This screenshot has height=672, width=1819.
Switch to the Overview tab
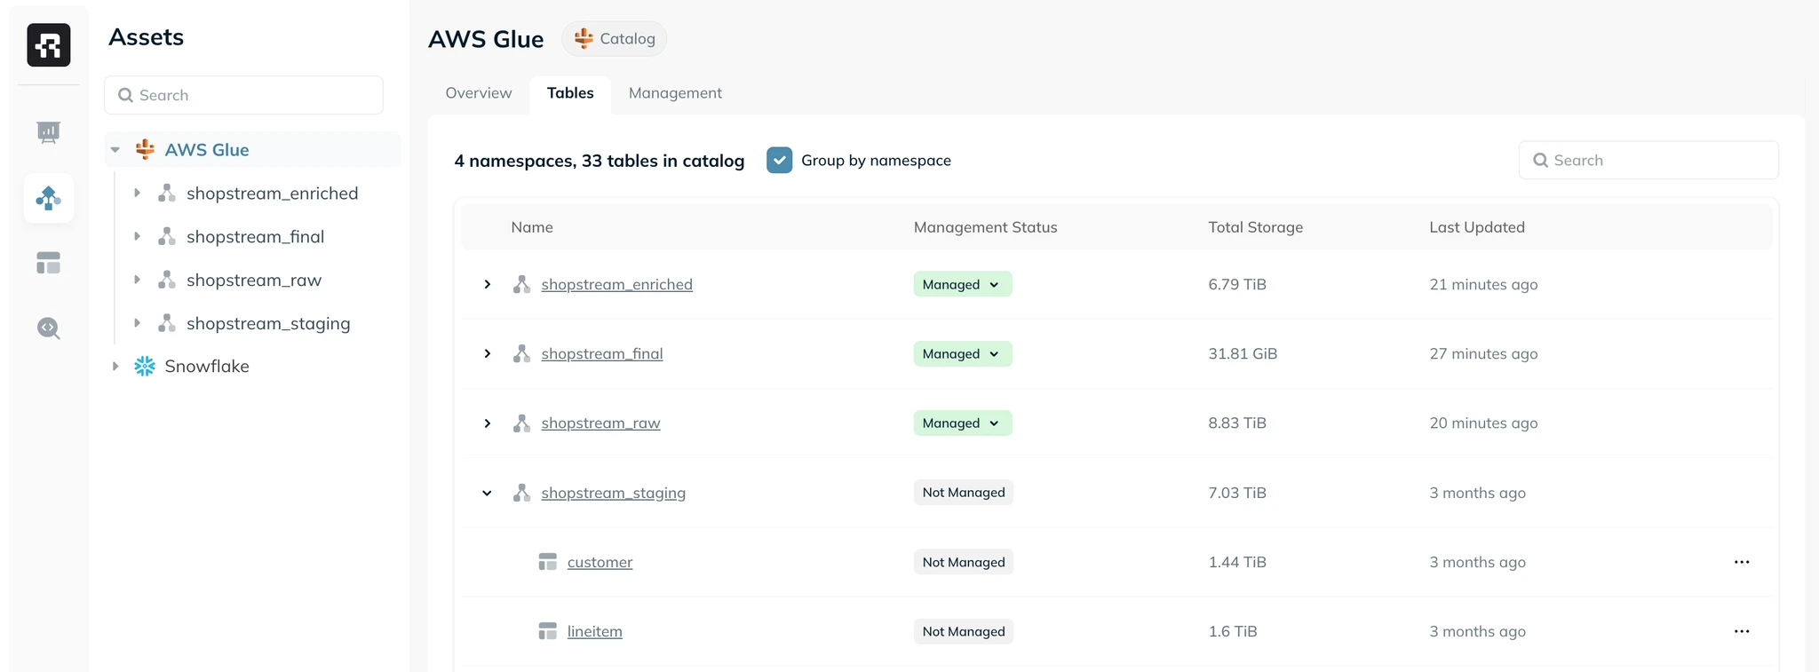coord(479,93)
